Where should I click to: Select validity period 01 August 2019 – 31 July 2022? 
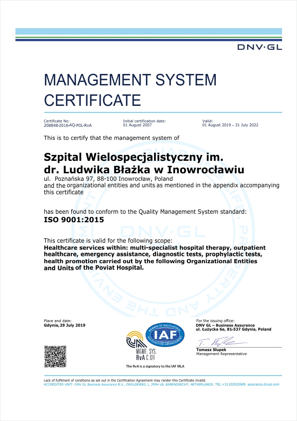(x=230, y=125)
